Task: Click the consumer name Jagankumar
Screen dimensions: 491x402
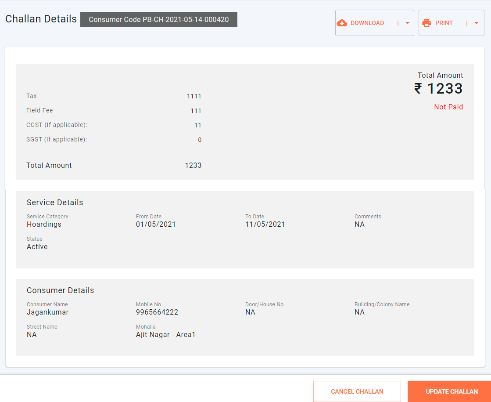Action: (x=47, y=312)
